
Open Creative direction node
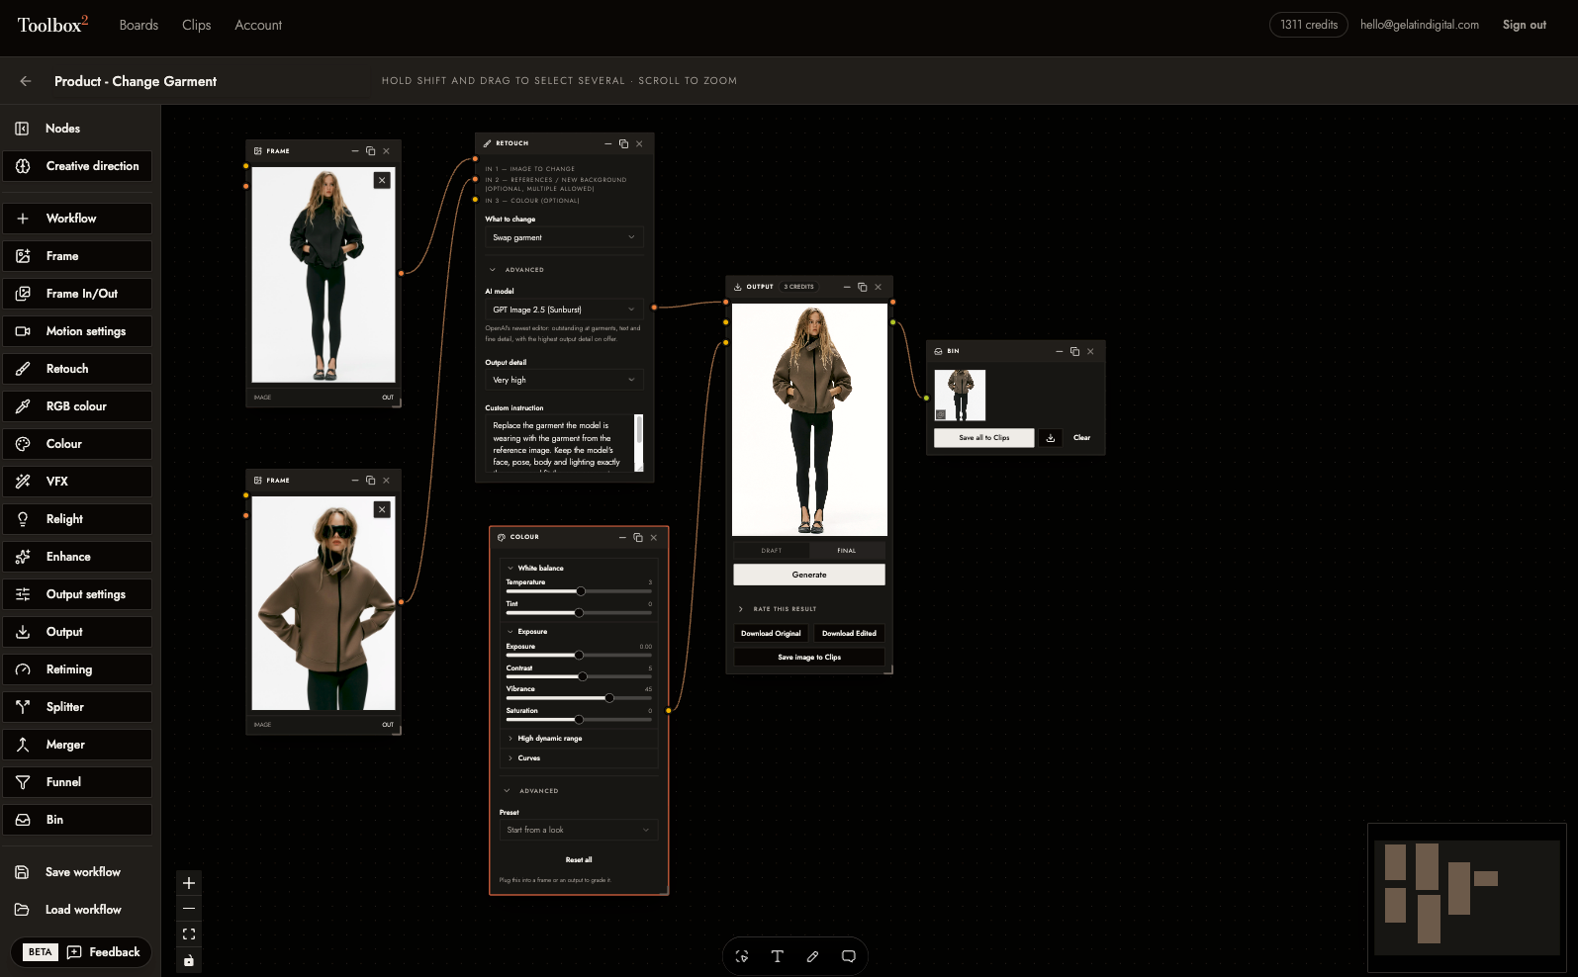coord(77,166)
